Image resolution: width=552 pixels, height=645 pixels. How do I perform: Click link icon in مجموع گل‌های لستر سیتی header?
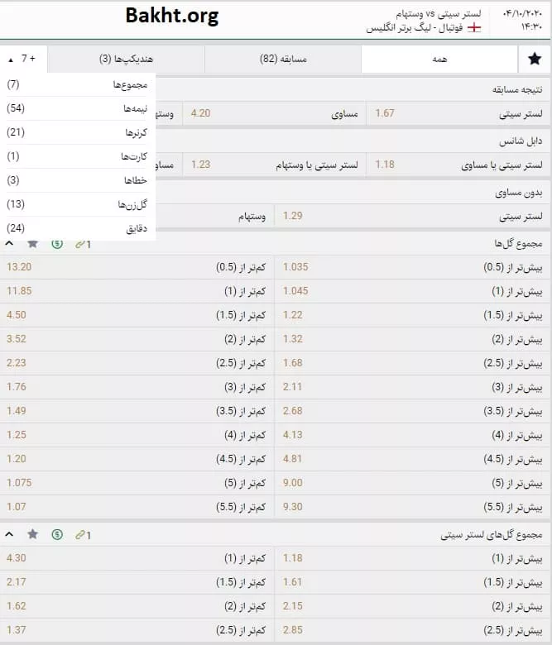(x=81, y=535)
